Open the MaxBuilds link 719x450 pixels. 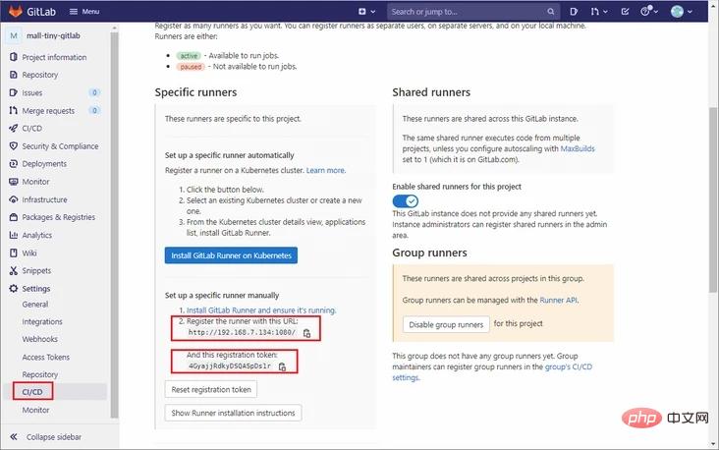click(x=578, y=148)
